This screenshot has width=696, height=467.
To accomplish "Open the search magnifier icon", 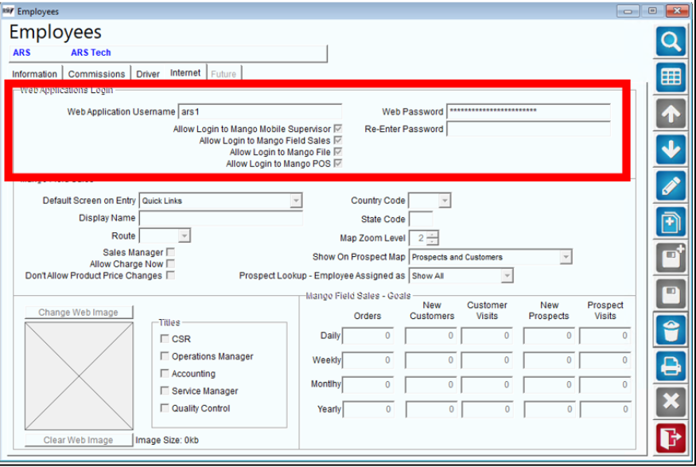I will (671, 41).
